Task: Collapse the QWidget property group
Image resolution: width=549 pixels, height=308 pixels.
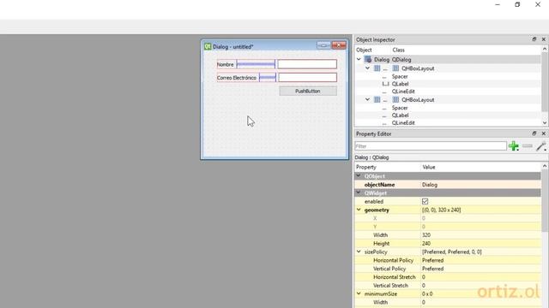Action: tap(359, 192)
